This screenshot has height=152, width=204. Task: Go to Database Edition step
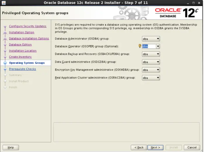coord(20,45)
